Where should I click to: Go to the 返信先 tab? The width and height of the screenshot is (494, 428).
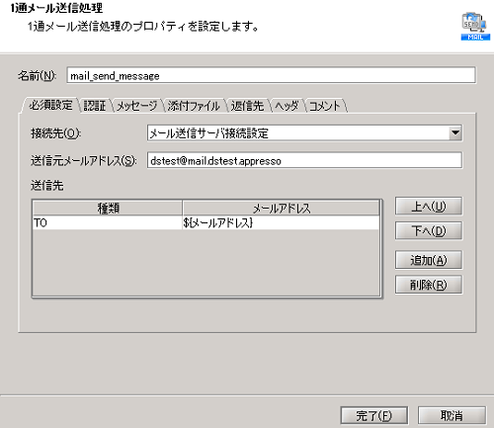(x=247, y=106)
